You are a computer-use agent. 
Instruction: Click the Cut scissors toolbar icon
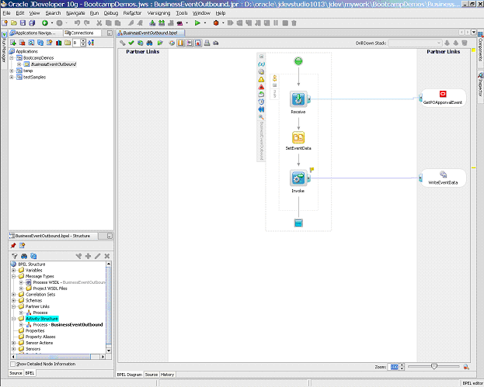[x=99, y=22]
